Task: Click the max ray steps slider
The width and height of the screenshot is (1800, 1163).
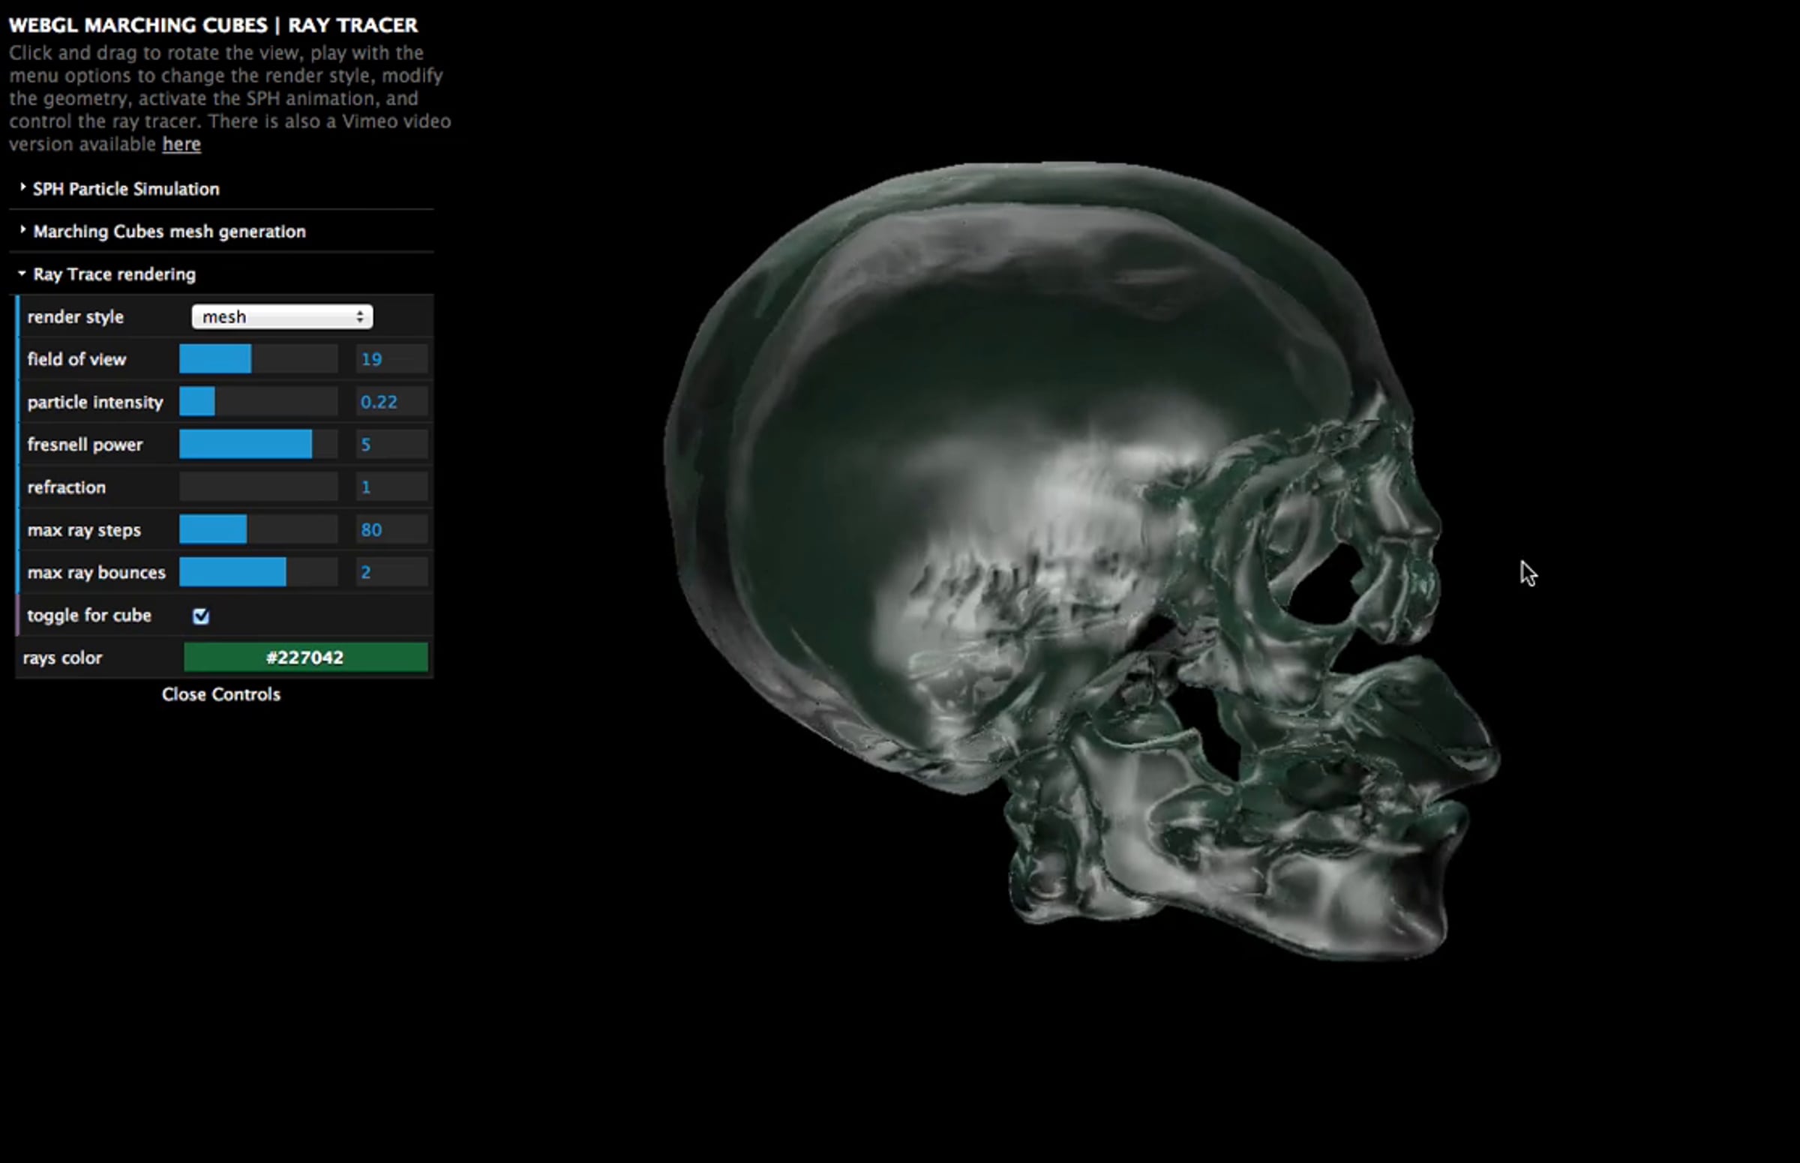Action: point(258,529)
